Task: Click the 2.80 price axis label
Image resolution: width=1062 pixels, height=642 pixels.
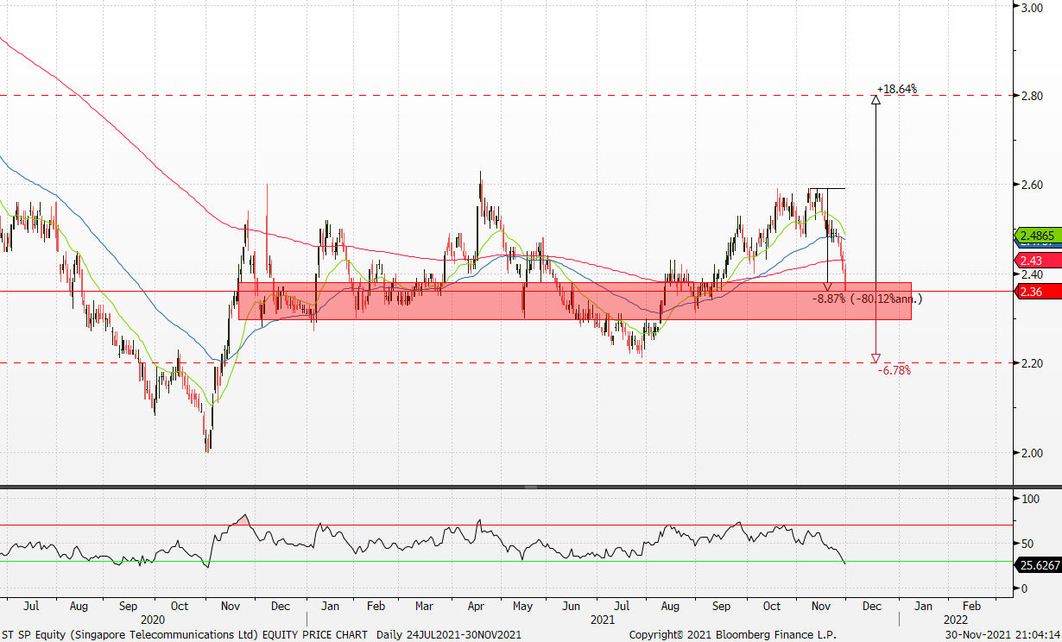Action: coord(1033,96)
